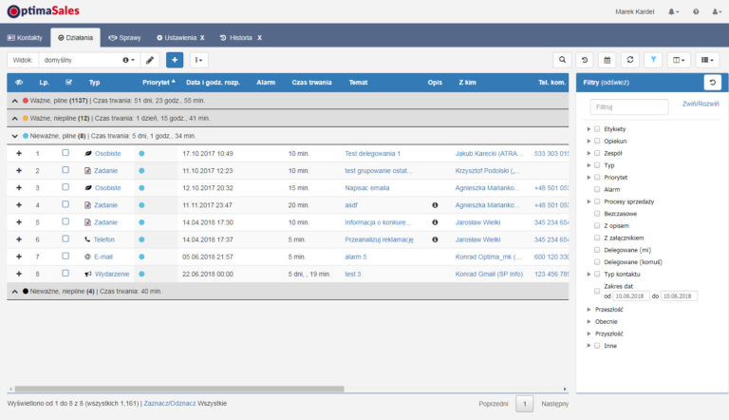Toggle the blue filter funnel icon

[x=653, y=60]
